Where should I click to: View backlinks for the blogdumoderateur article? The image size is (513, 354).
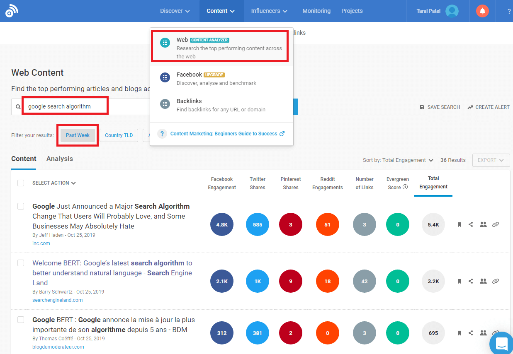click(496, 332)
